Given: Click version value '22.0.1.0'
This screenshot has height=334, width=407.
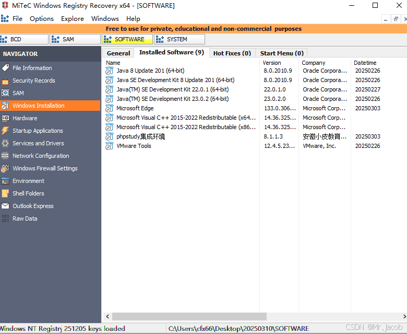Looking at the screenshot, I should pyautogui.click(x=274, y=89).
